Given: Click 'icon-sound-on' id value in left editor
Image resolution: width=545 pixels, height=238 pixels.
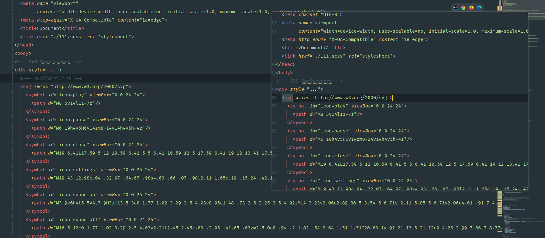Looking at the screenshot, I should coord(77,195).
